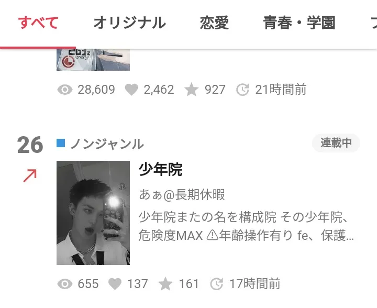Click the eye views icon next to 28,609

[x=65, y=90]
